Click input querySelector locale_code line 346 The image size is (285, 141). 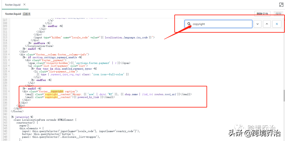[81, 131]
